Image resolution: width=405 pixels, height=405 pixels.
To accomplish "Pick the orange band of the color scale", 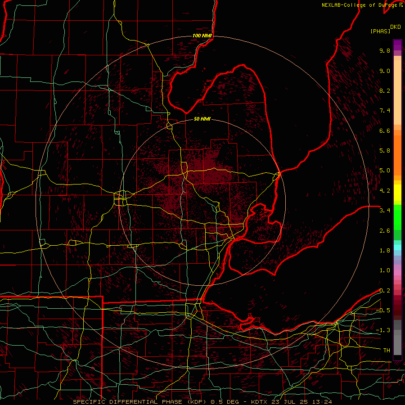I will tap(397, 155).
